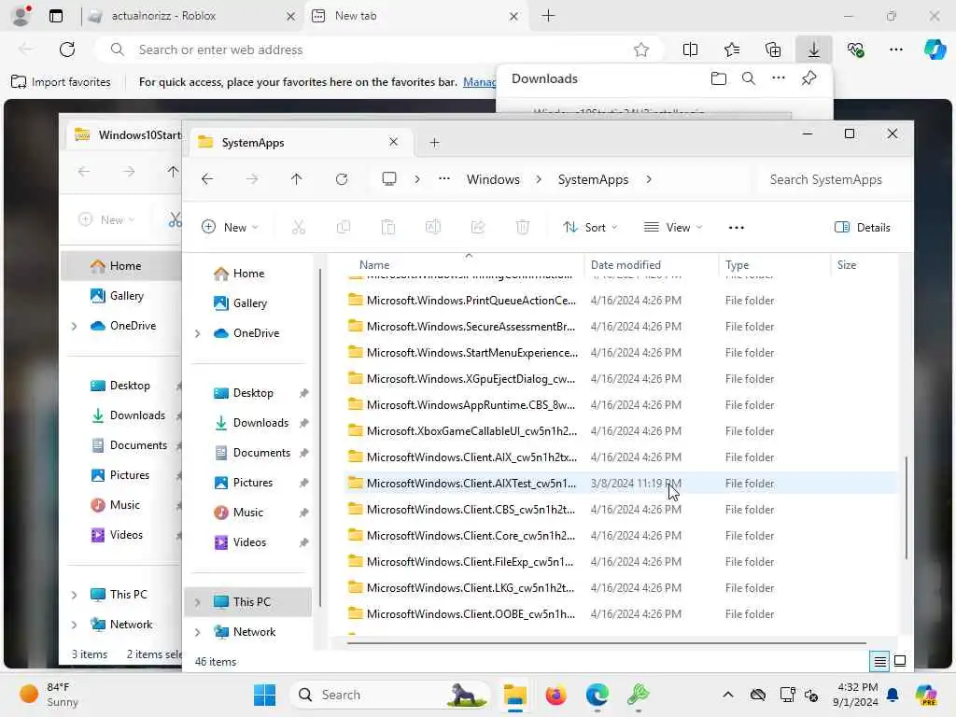Viewport: 956px width, 717px height.
Task: Click the Share icon in Explorer toolbar
Action: click(x=478, y=228)
